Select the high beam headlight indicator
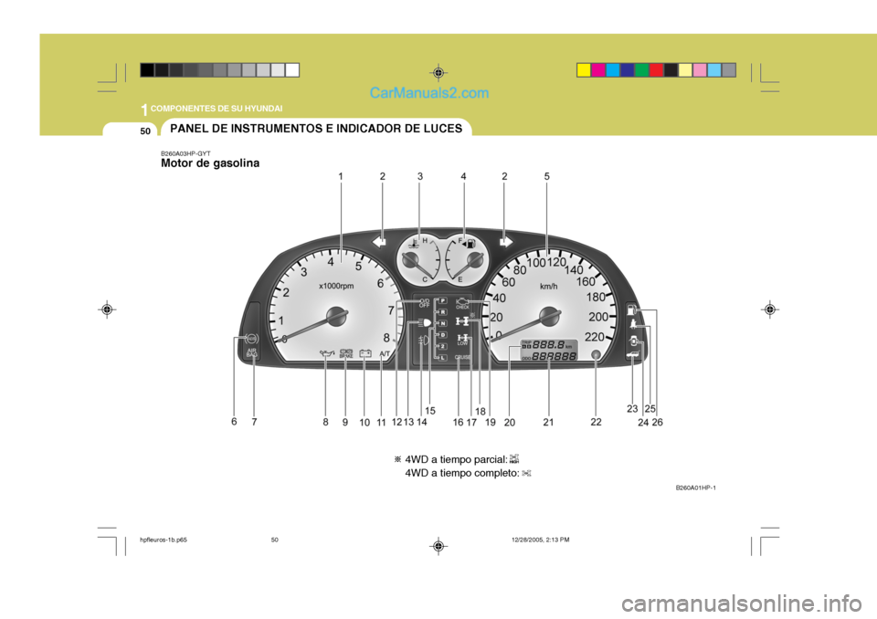This screenshot has width=877, height=619. click(425, 323)
